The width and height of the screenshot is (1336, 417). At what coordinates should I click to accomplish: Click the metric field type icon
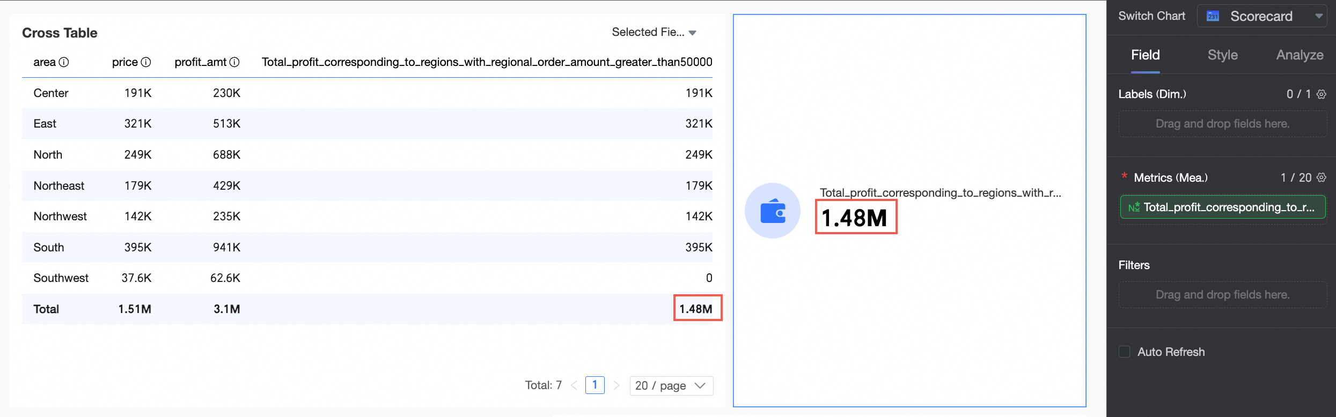tap(1134, 207)
